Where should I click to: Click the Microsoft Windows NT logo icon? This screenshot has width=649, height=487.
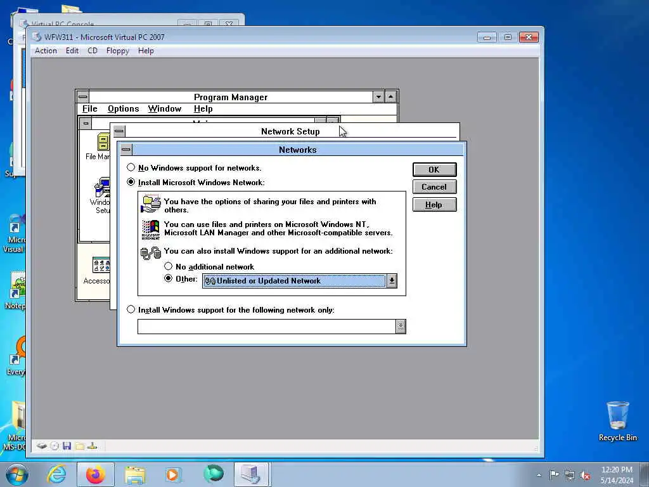click(x=151, y=230)
